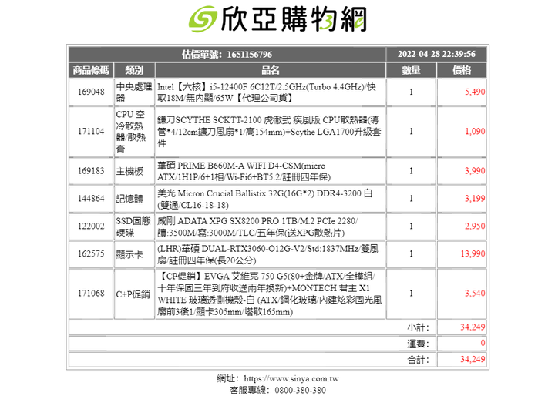Viewport: 555px width, 396px height.
Task: Click the customer service number 0800-380-380
Action: tap(300, 391)
